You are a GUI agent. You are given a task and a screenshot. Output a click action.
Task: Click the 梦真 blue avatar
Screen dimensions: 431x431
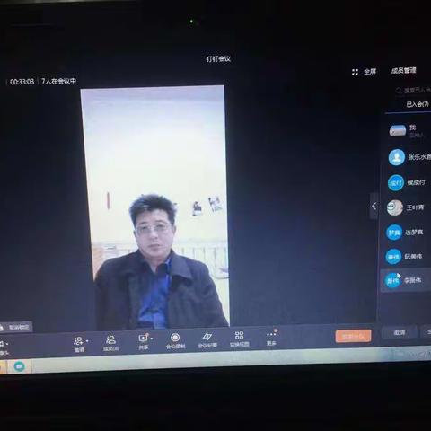click(x=394, y=233)
